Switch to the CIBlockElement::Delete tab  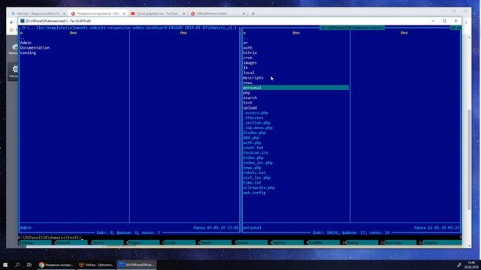point(217,13)
